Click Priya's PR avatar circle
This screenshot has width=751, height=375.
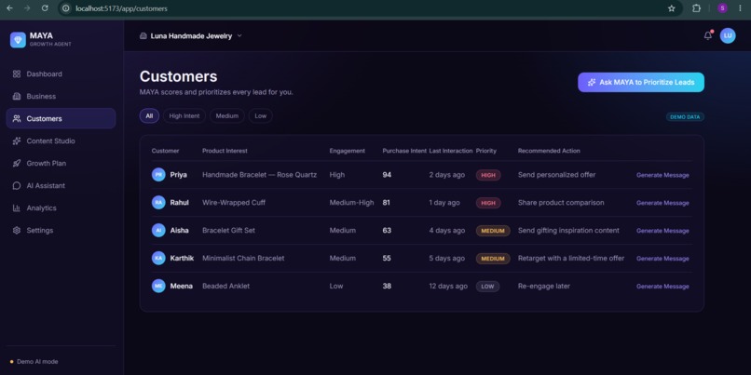(x=158, y=175)
